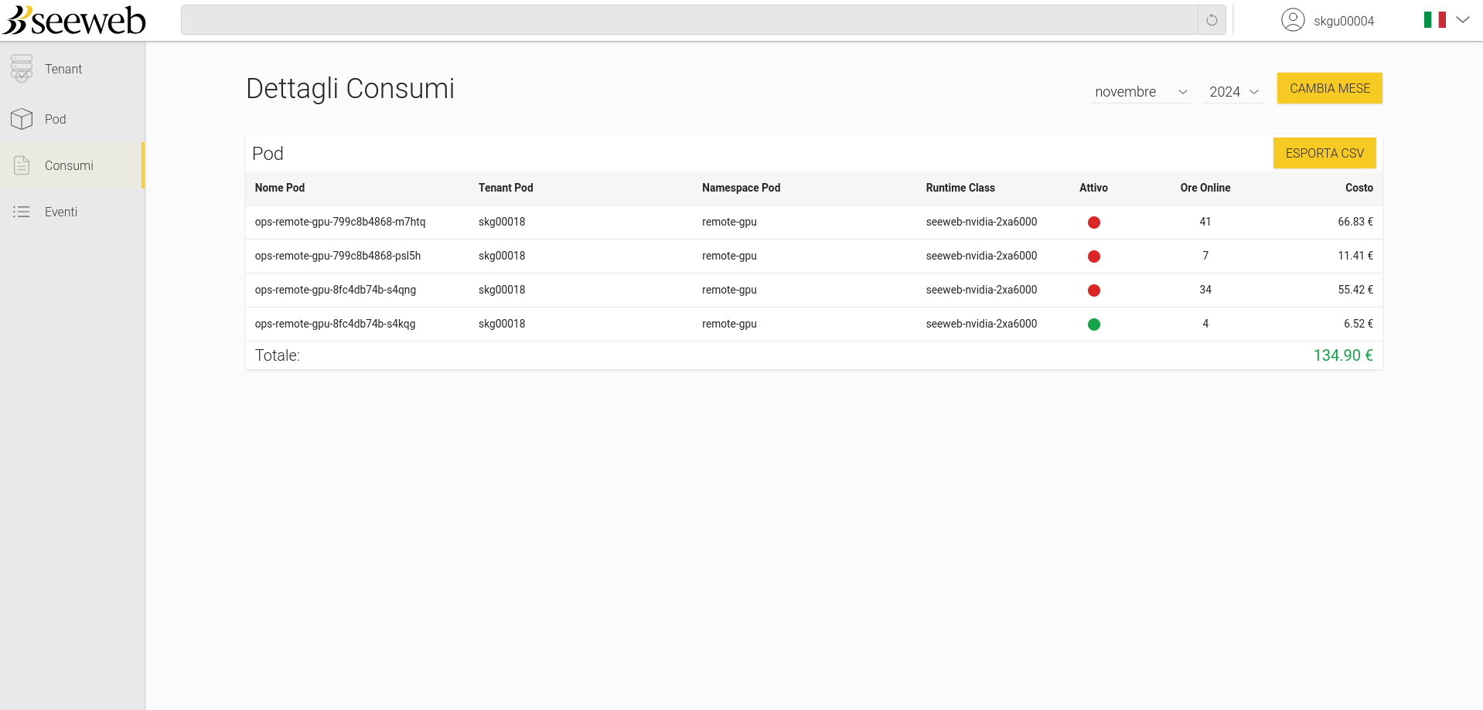1483x710 pixels.
Task: Click the Italian flag language icon
Action: tap(1435, 20)
